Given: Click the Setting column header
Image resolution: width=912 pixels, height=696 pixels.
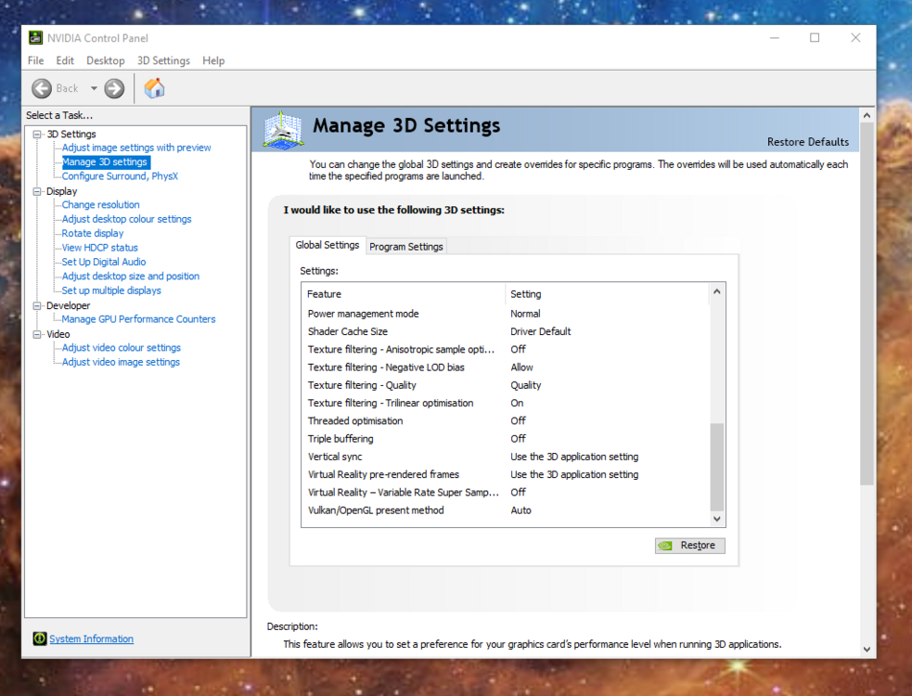Looking at the screenshot, I should [x=607, y=294].
